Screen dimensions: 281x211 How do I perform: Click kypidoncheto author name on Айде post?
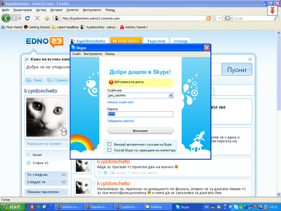(x=113, y=161)
